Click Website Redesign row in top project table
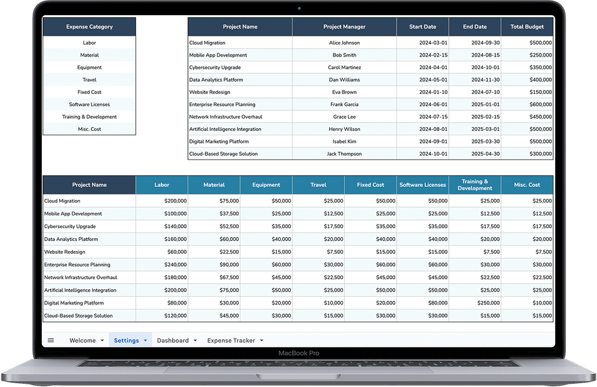 370,92
